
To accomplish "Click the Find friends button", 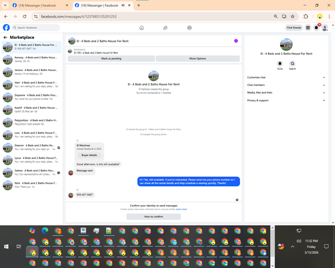I will (x=294, y=27).
